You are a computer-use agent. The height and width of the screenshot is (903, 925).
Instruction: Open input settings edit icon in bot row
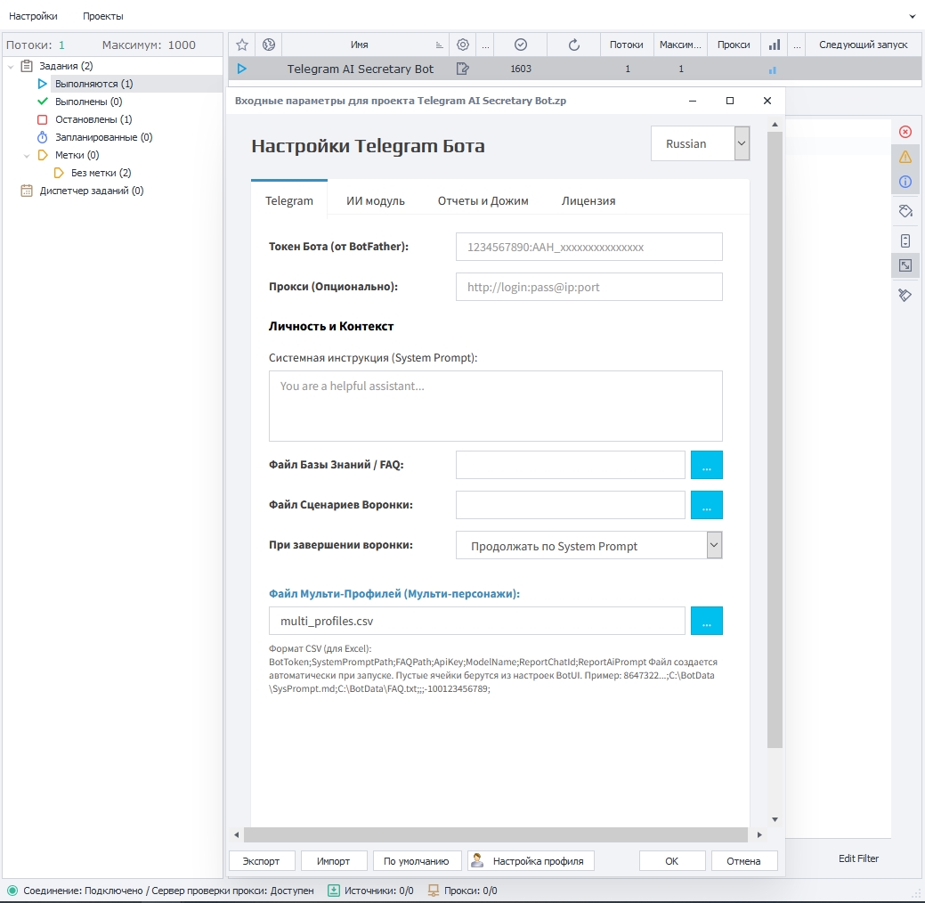[x=463, y=69]
